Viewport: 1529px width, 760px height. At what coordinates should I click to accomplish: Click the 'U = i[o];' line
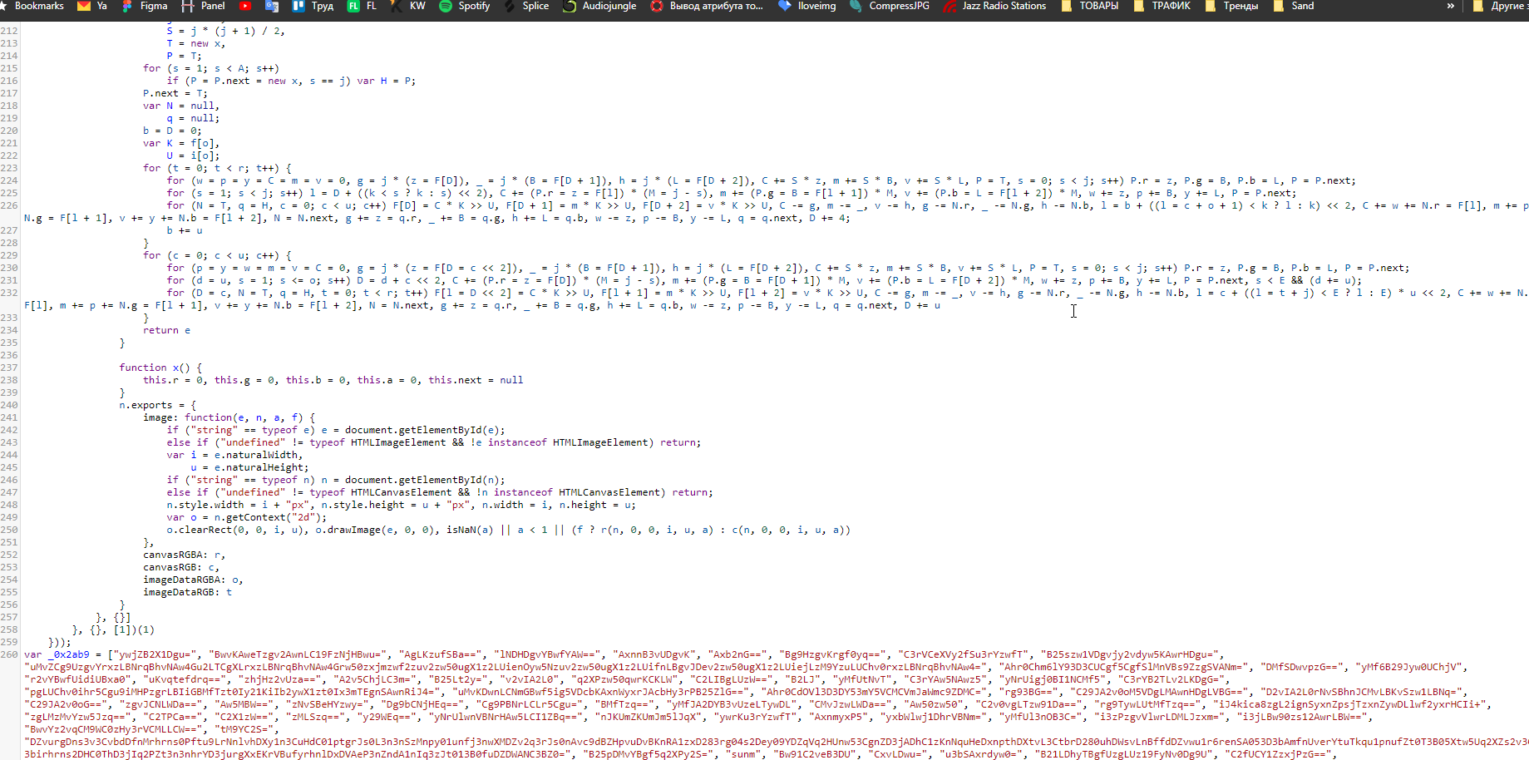click(x=193, y=155)
